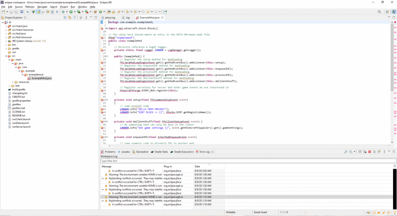Click Open Log file icon

[x=374, y=151]
